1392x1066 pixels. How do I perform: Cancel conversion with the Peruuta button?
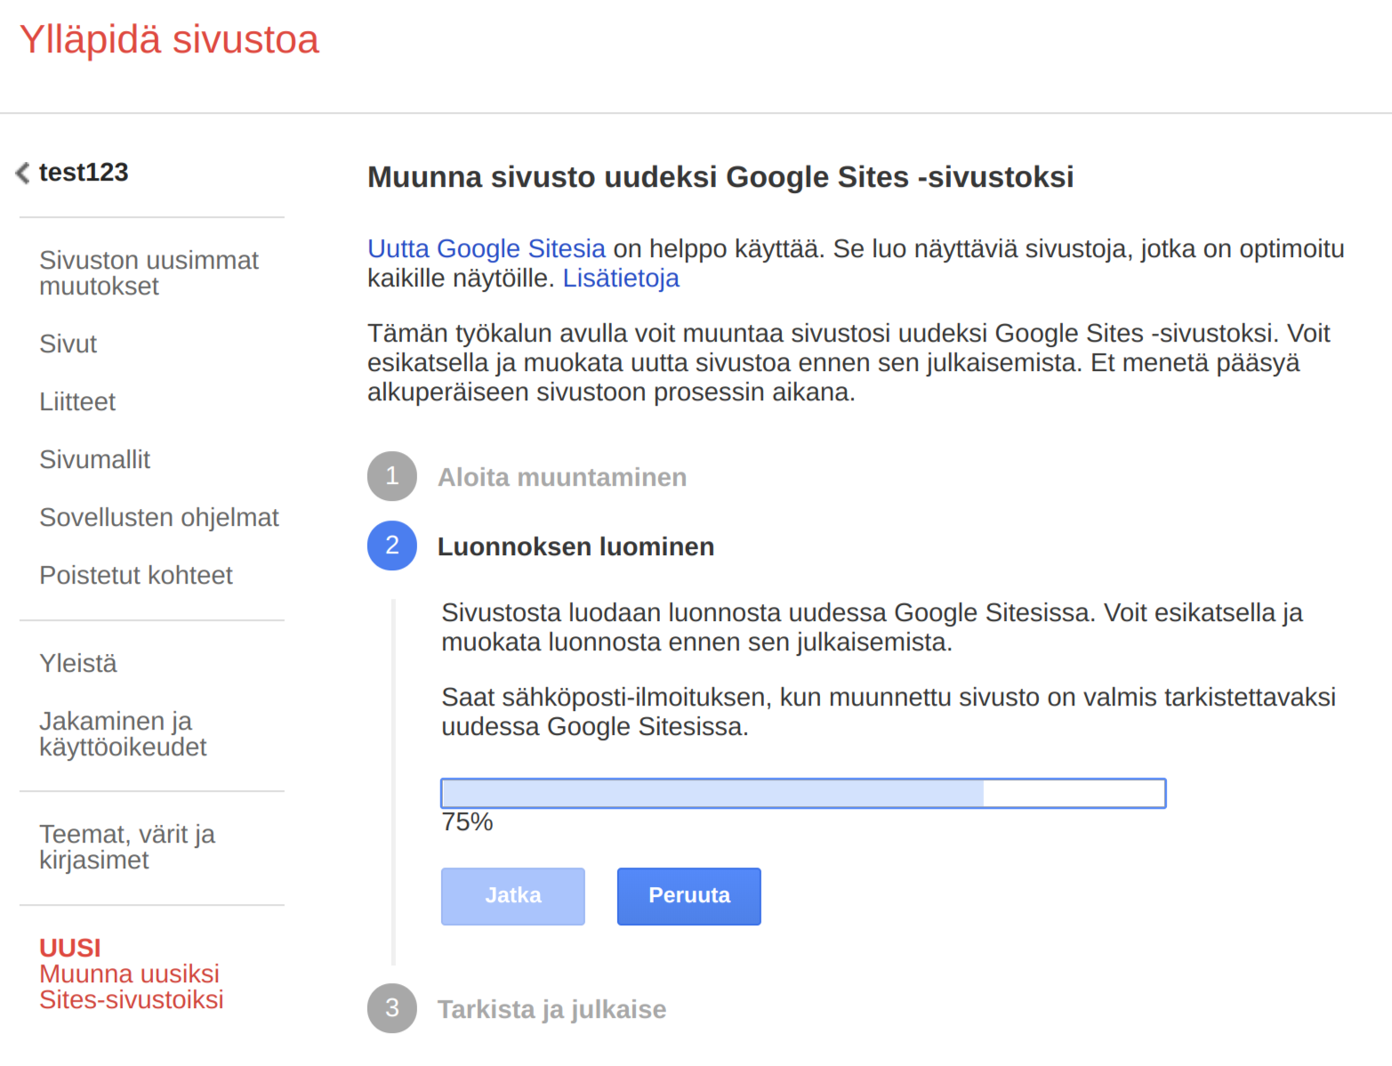pos(689,896)
